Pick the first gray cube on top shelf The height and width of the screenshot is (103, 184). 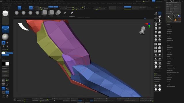click(x=44, y=13)
